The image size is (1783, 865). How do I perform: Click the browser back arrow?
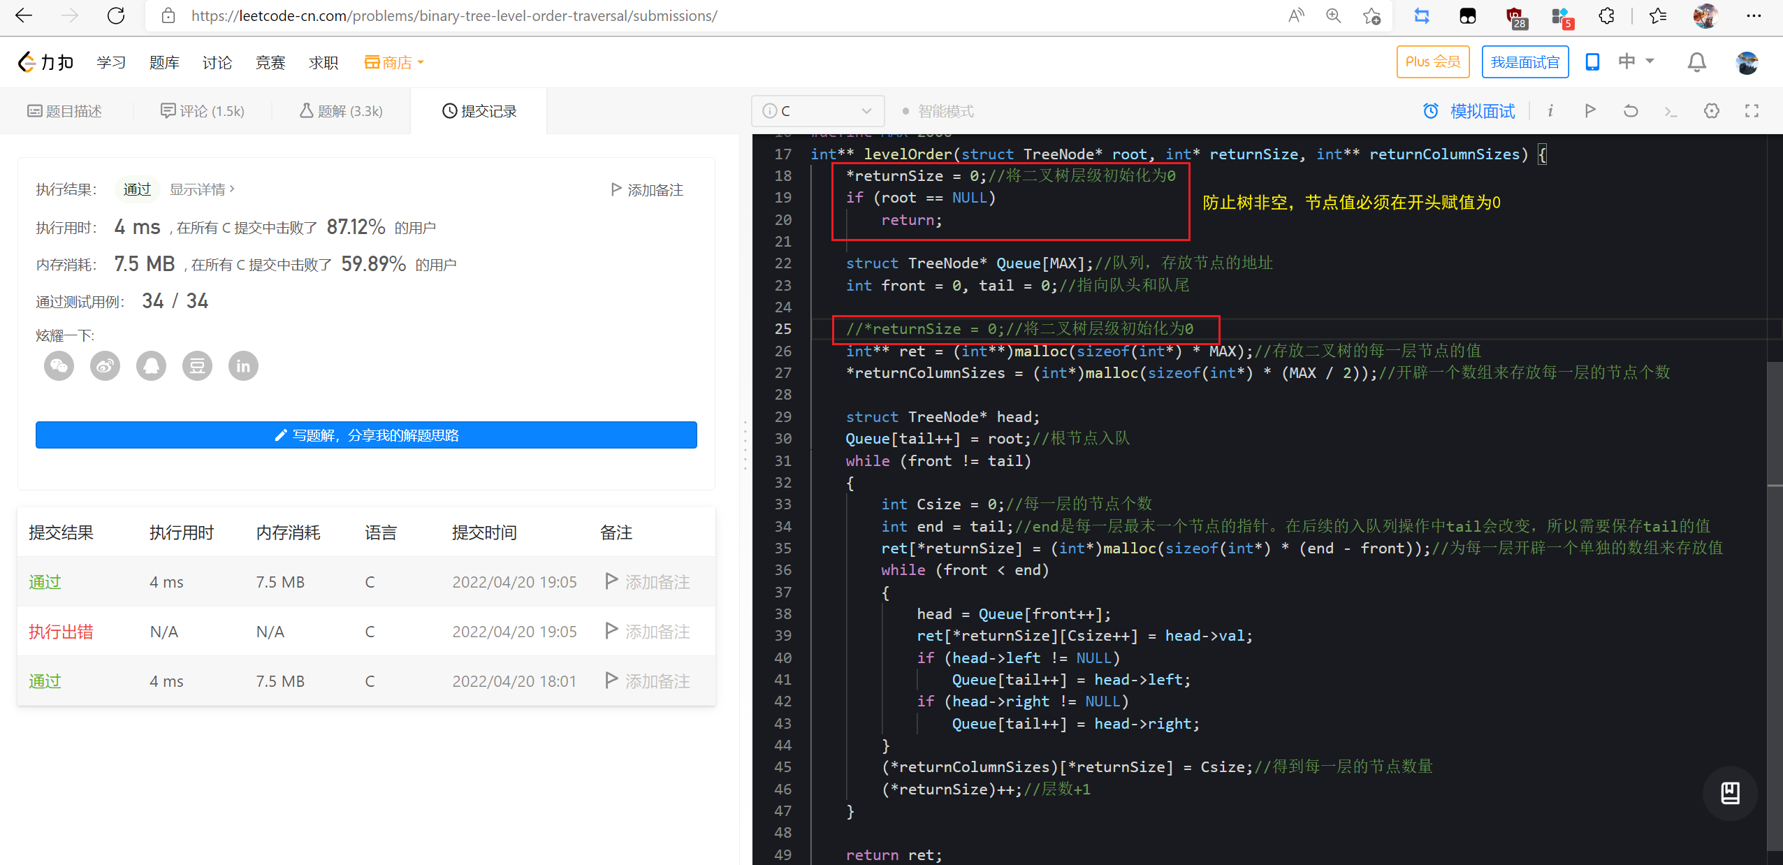[24, 15]
